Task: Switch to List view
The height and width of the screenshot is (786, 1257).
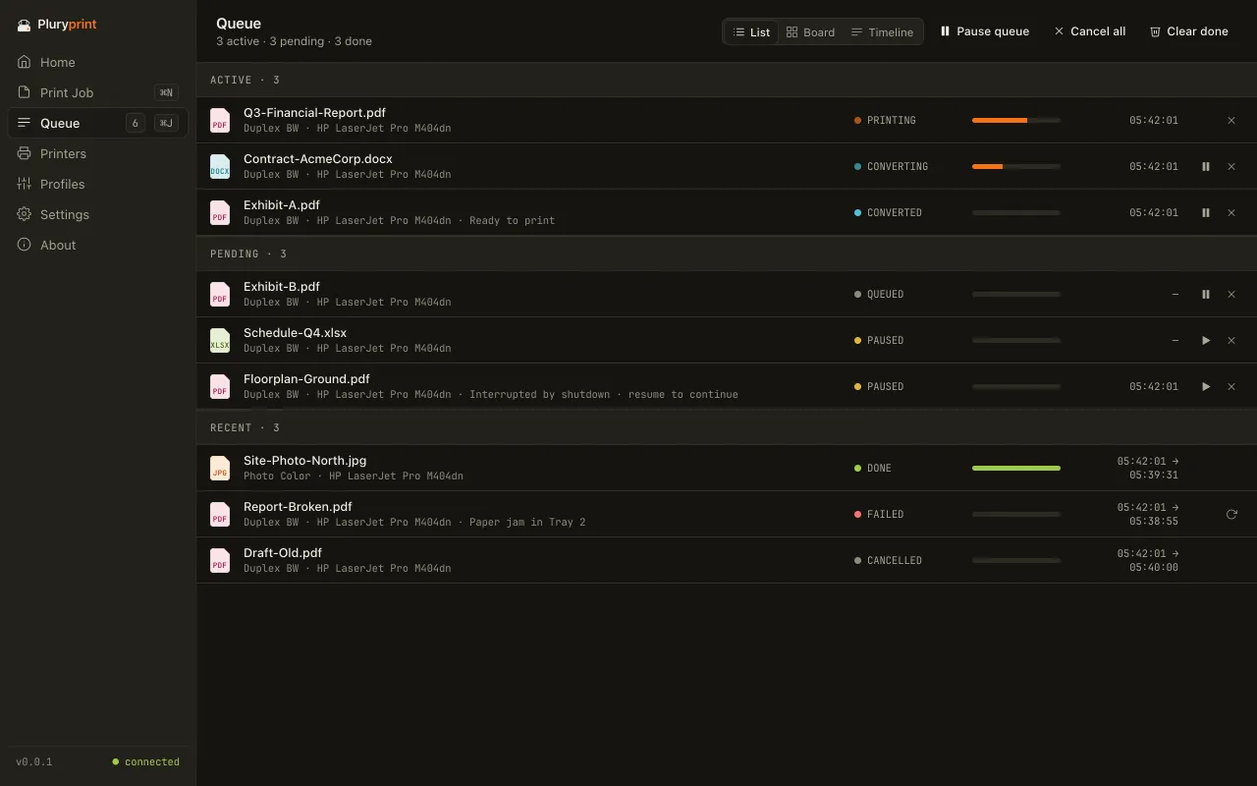Action: pyautogui.click(x=751, y=32)
